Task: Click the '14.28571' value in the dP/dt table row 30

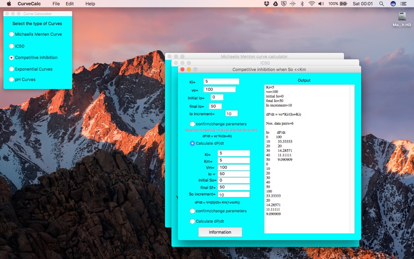Action: (285, 150)
